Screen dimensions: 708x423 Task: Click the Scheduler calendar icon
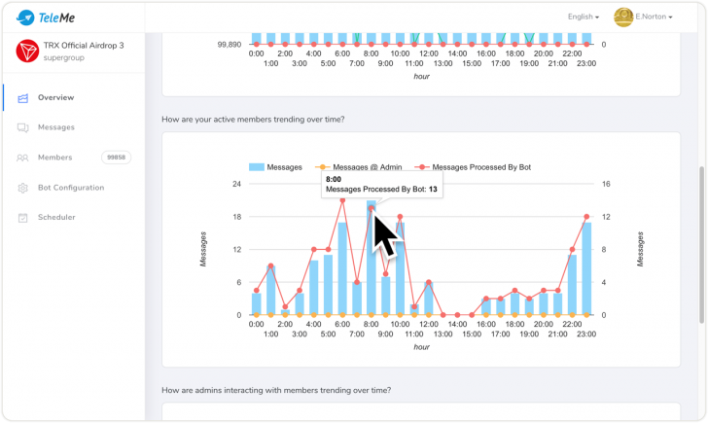point(22,218)
